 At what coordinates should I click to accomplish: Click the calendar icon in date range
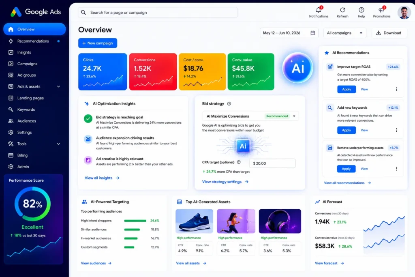tap(312, 33)
